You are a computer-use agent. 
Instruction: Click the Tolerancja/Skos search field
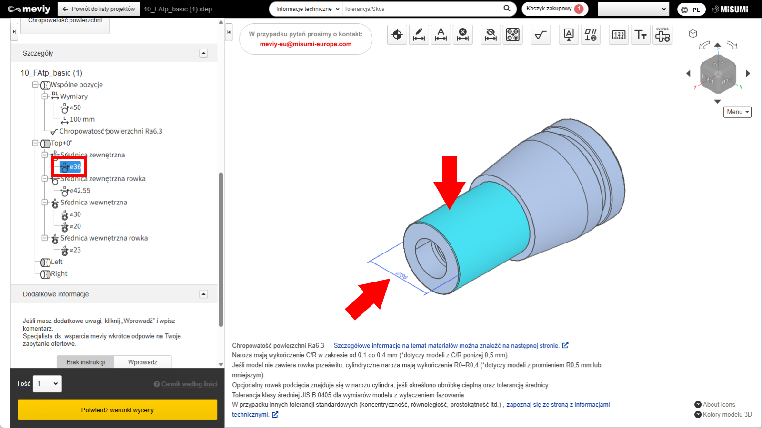[421, 9]
